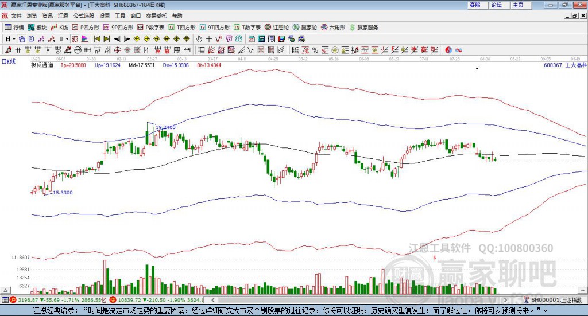Click the hand pan tool icon

(x=199, y=39)
